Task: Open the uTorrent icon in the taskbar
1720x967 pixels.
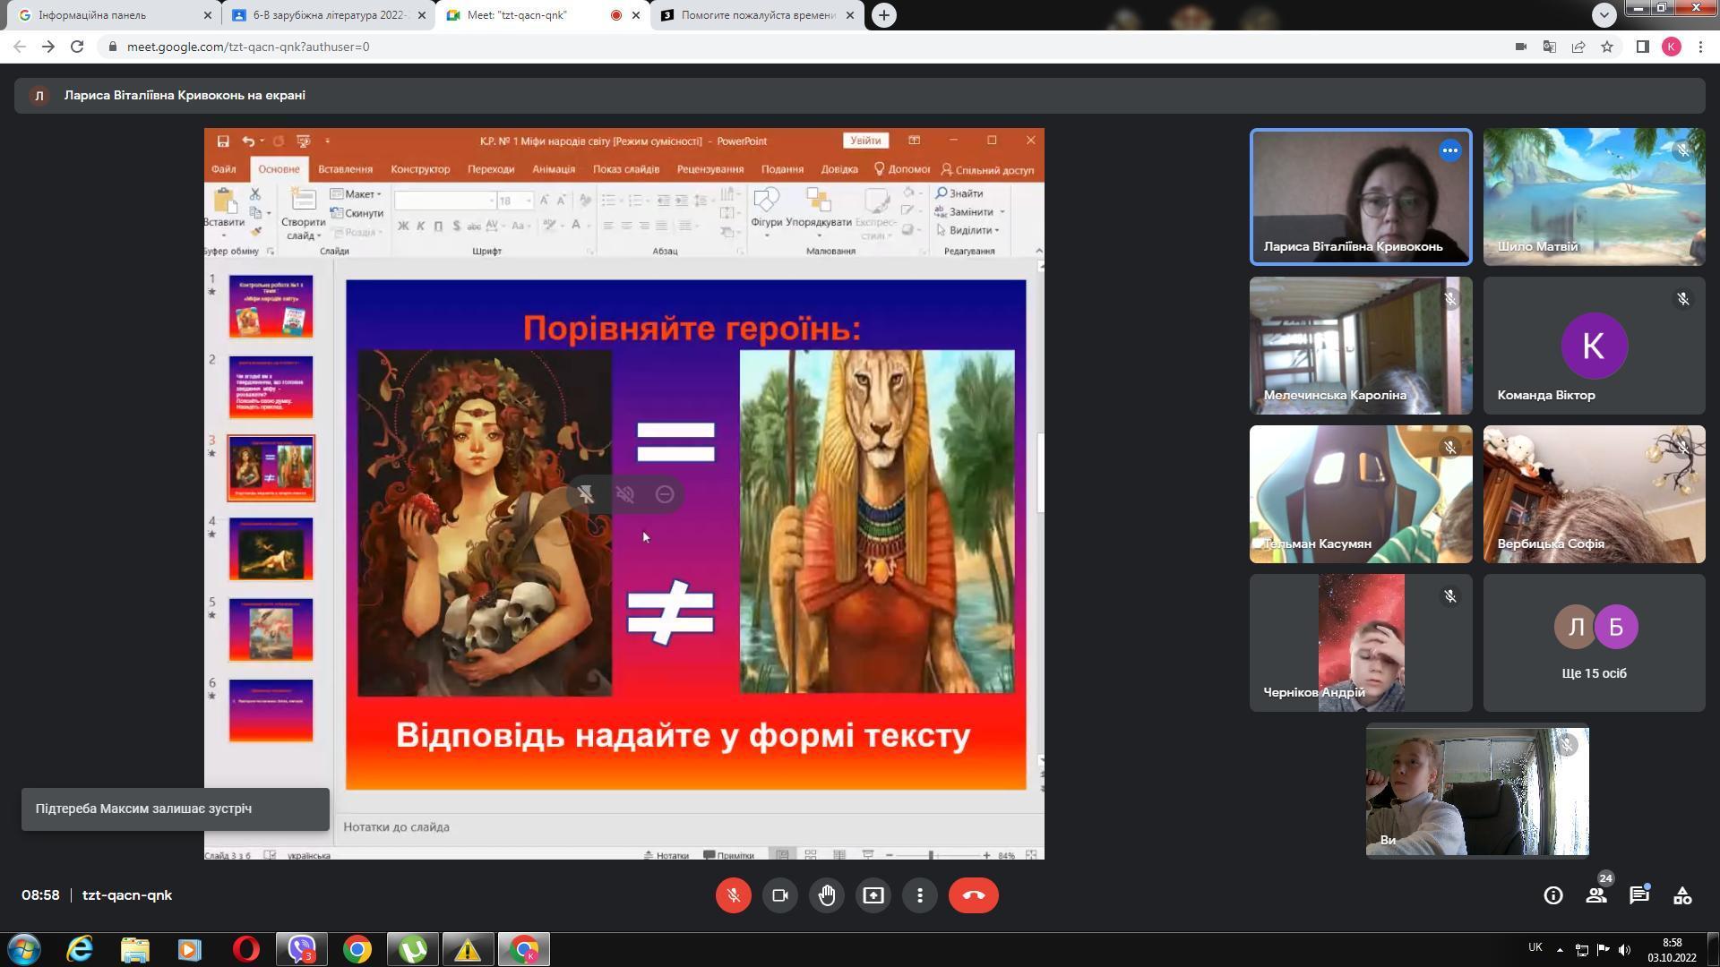Action: point(412,949)
